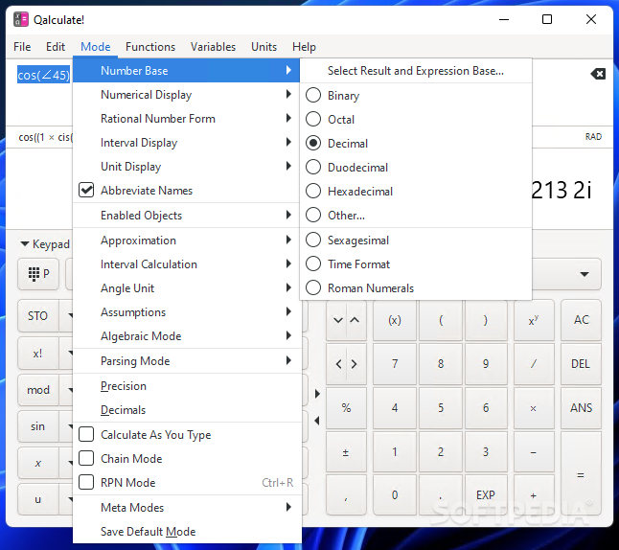Collapse the Keypad section triangle
Screen dimensions: 619x550
tap(25, 244)
